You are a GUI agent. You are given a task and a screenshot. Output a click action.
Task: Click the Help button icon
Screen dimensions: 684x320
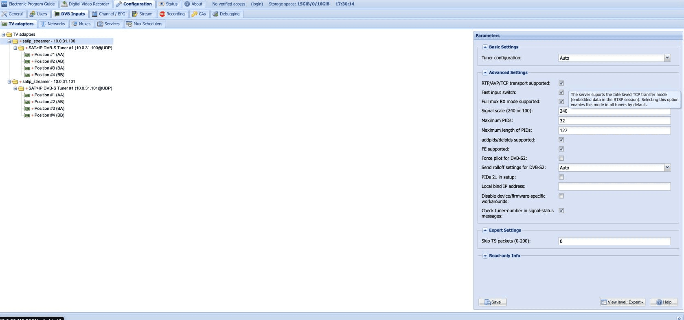click(x=659, y=302)
